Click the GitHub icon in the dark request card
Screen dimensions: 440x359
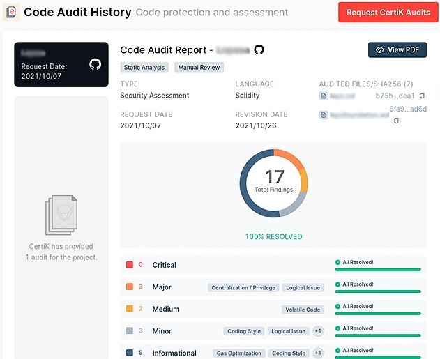(95, 64)
